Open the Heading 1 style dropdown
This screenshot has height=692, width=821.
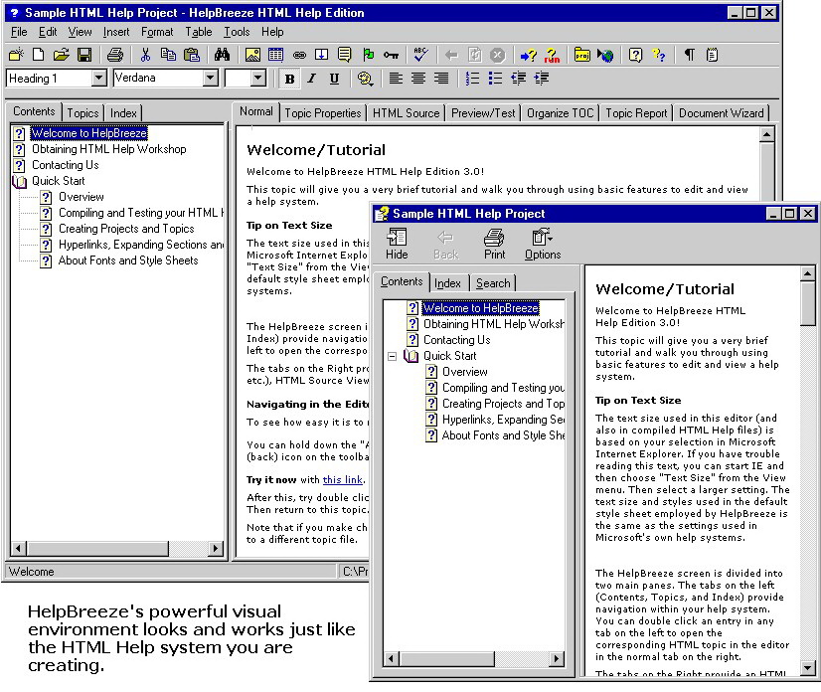[x=98, y=79]
